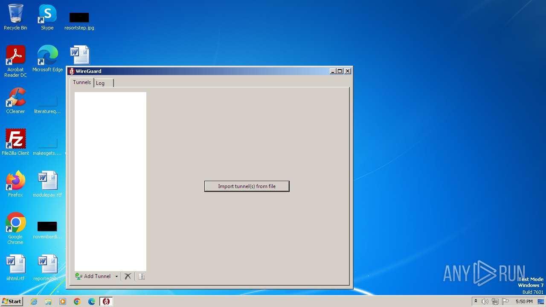Minimize the WireGuard window
The height and width of the screenshot is (307, 546).
(x=333, y=71)
